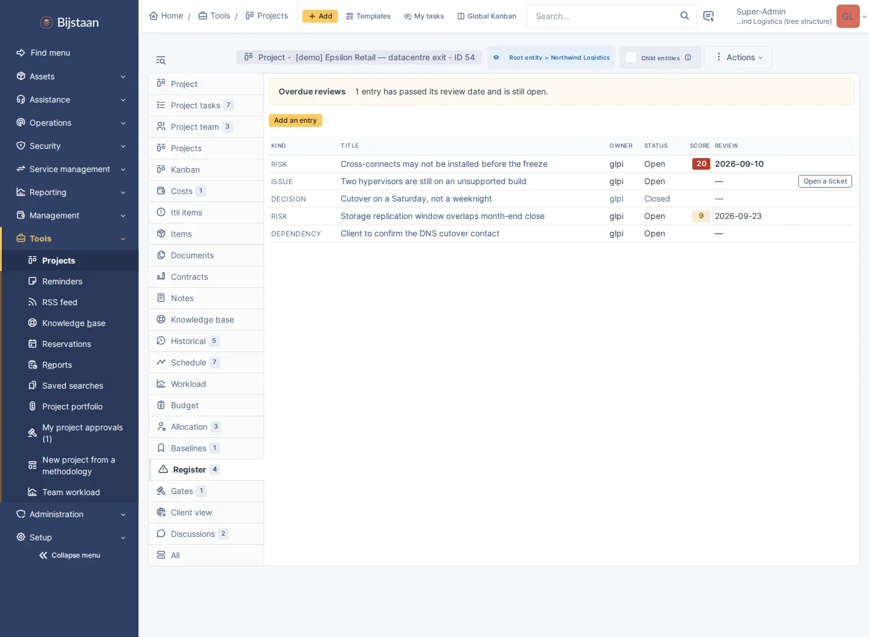Open Find menu in sidebar
The height and width of the screenshot is (637, 869).
pos(70,53)
